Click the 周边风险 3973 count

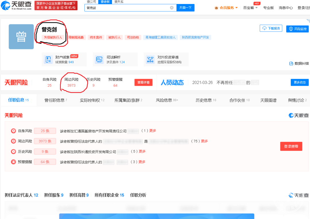(71, 85)
